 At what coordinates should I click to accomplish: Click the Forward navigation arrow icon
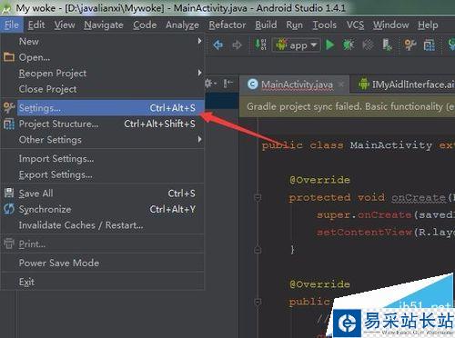[237, 45]
